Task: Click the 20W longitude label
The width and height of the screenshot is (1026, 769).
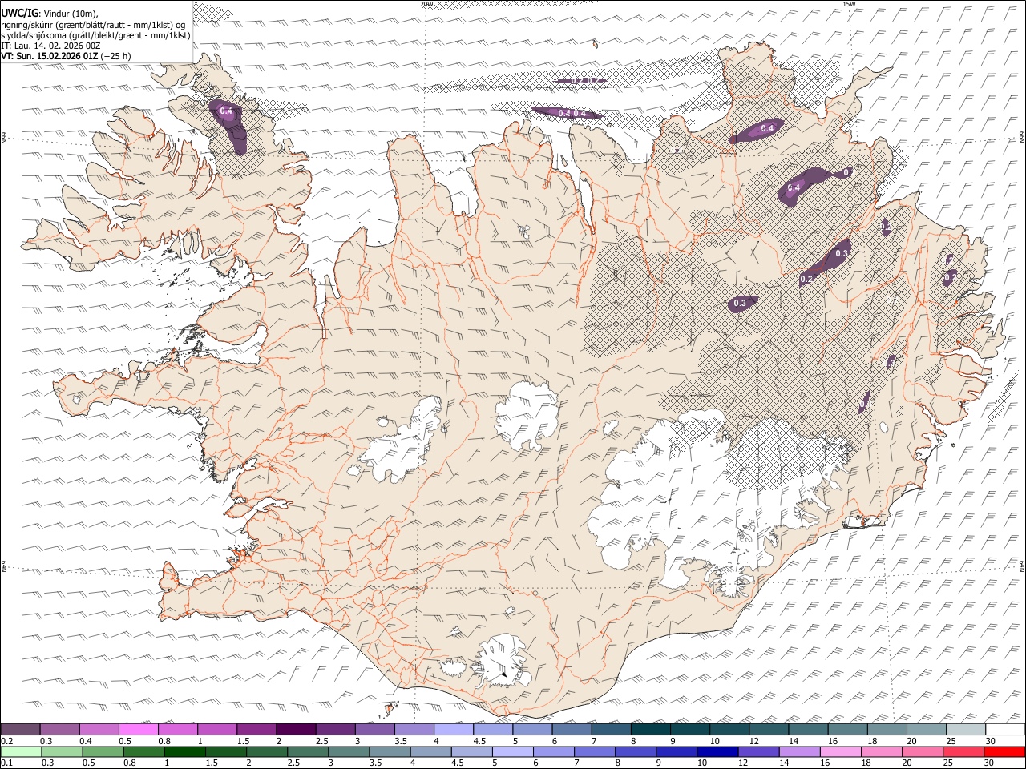Action: coord(426,4)
